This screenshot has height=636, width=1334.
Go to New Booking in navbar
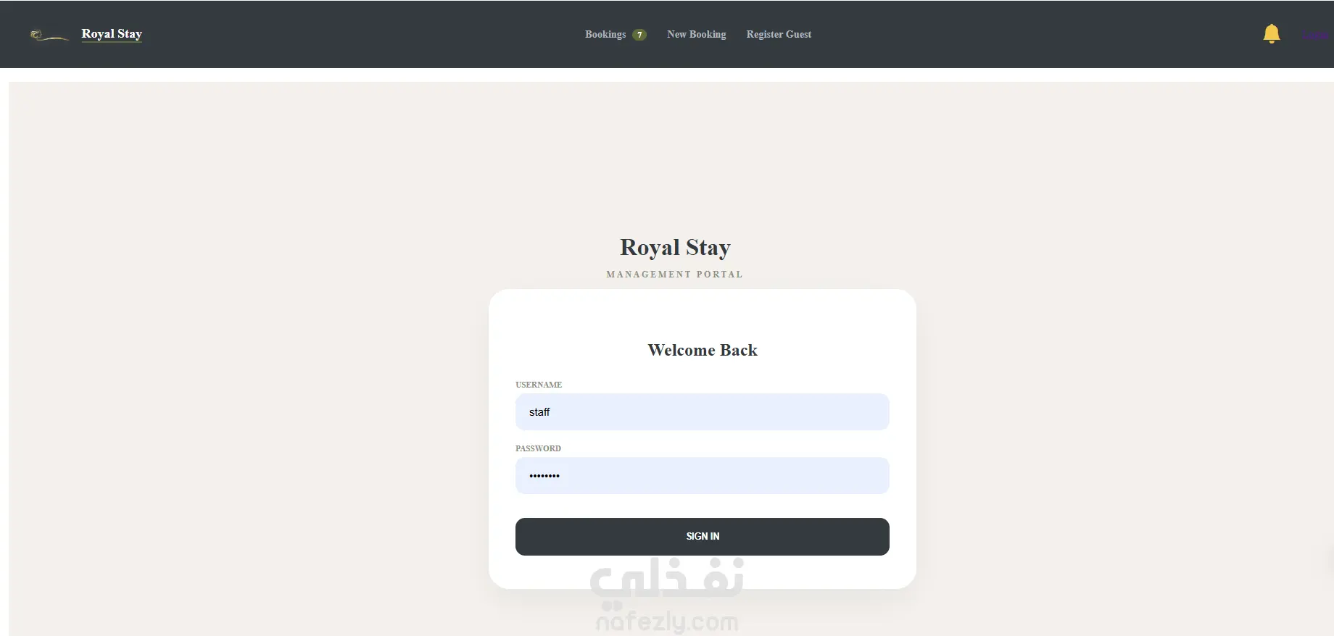tap(696, 34)
